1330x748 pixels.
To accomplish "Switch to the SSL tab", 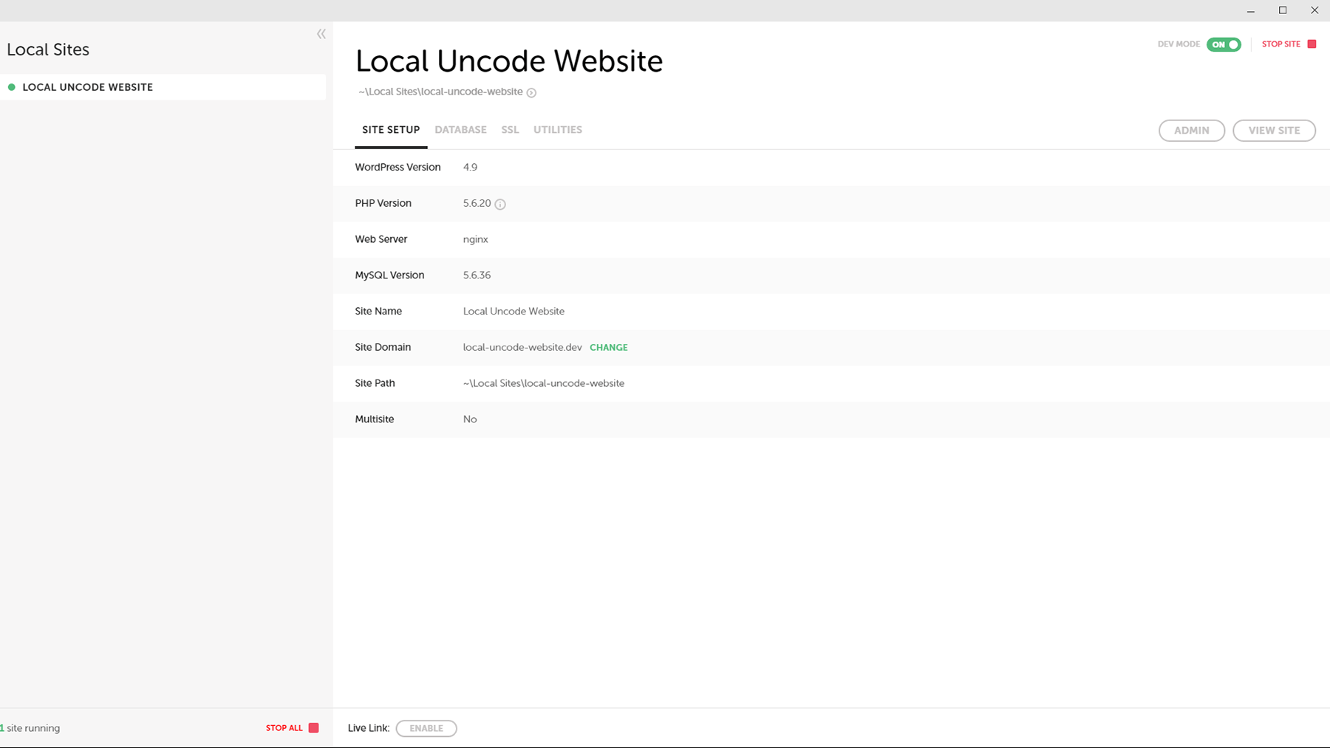I will click(x=510, y=130).
